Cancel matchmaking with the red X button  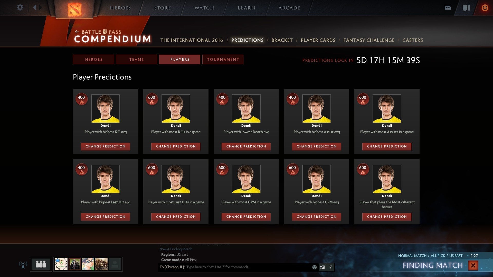tap(473, 265)
